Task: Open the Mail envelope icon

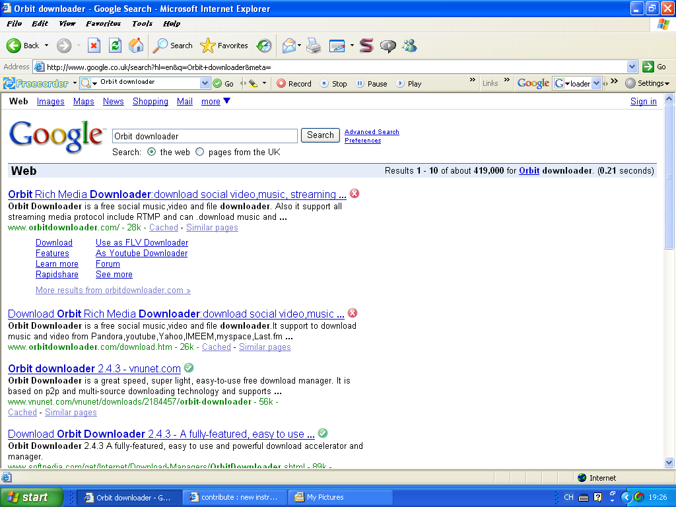Action: click(x=289, y=46)
